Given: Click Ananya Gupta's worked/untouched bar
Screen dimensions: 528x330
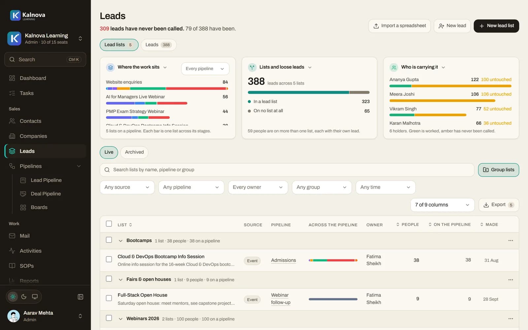Looking at the screenshot, I should [x=450, y=86].
